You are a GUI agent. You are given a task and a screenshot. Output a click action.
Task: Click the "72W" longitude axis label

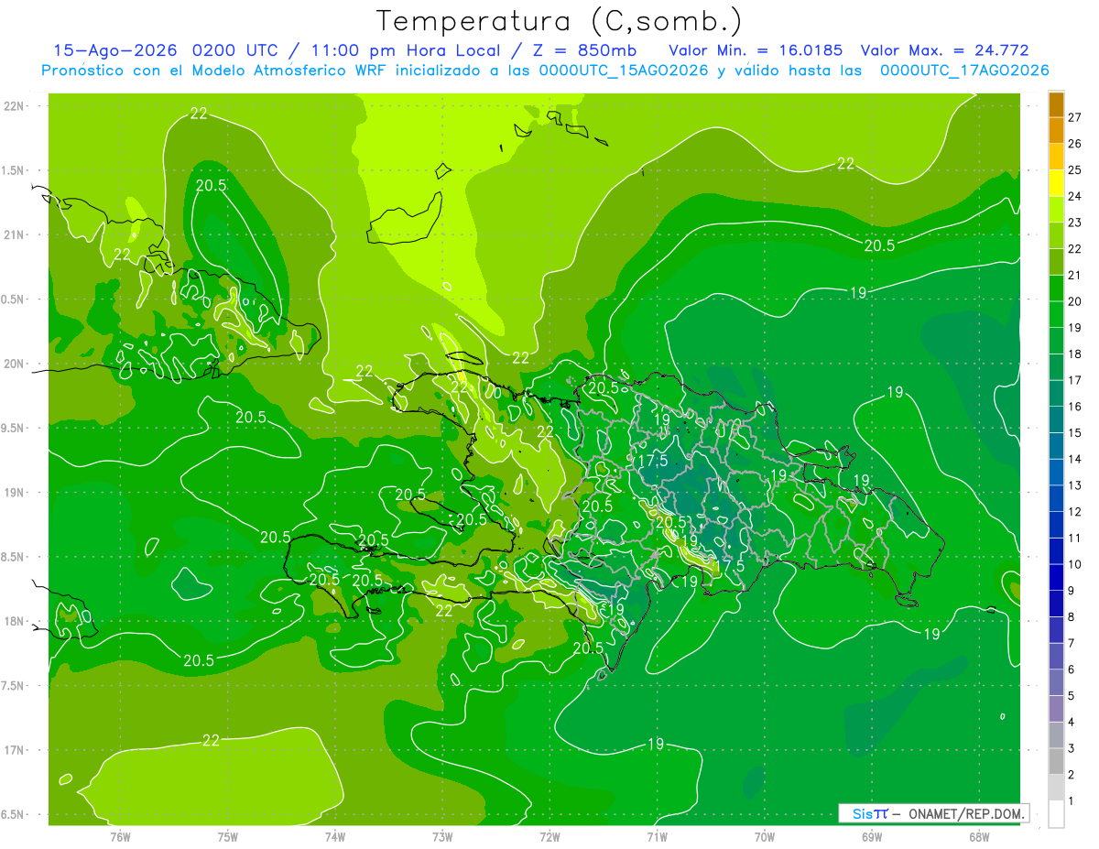(x=549, y=836)
